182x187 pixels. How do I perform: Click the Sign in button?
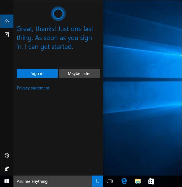click(x=37, y=73)
